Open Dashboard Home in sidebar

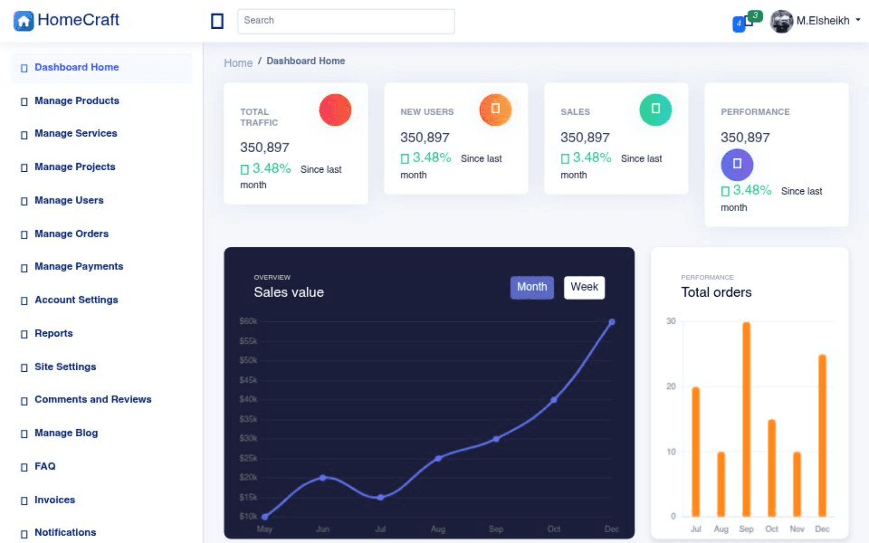point(101,68)
